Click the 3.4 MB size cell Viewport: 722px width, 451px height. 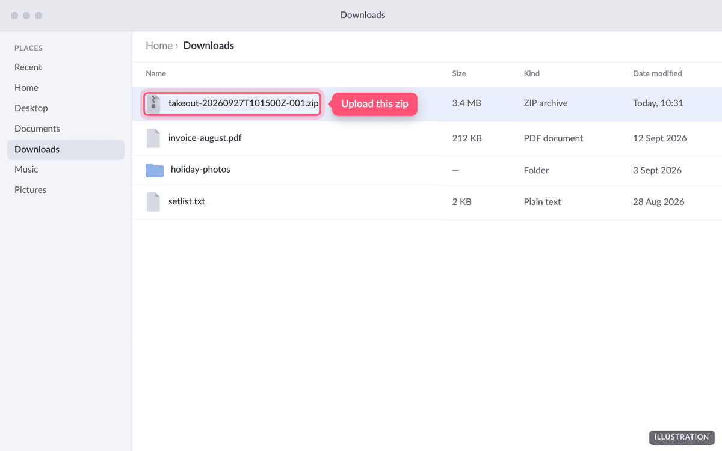point(466,103)
